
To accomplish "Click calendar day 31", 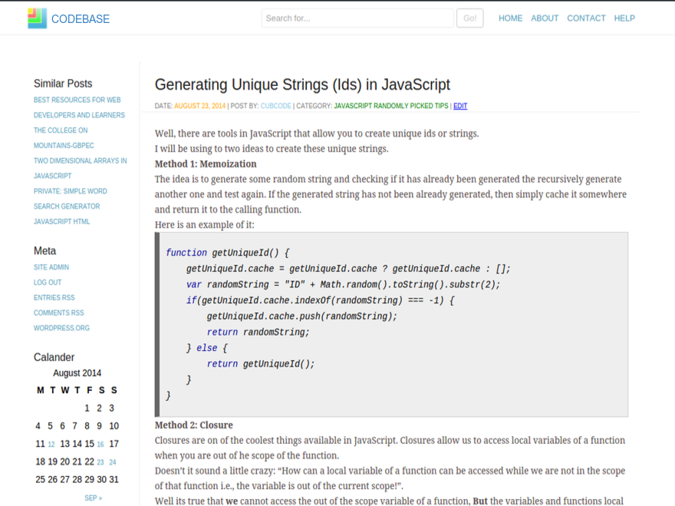I will click(114, 479).
